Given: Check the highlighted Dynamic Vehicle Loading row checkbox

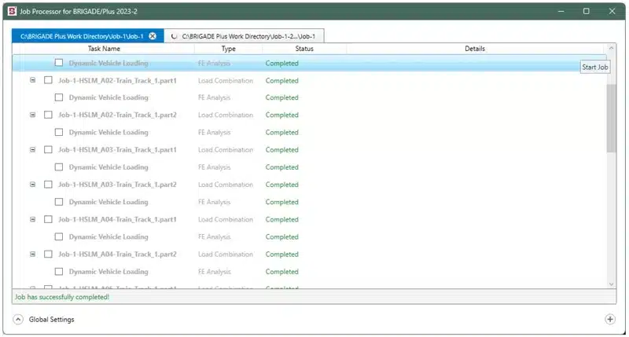Looking at the screenshot, I should click(x=59, y=63).
